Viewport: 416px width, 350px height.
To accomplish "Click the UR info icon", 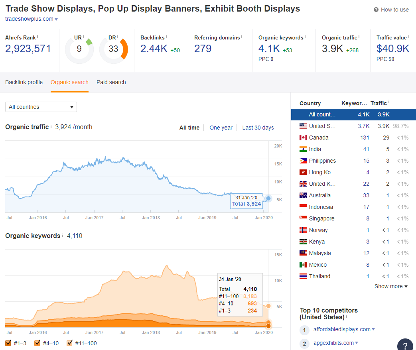I will (x=83, y=37).
